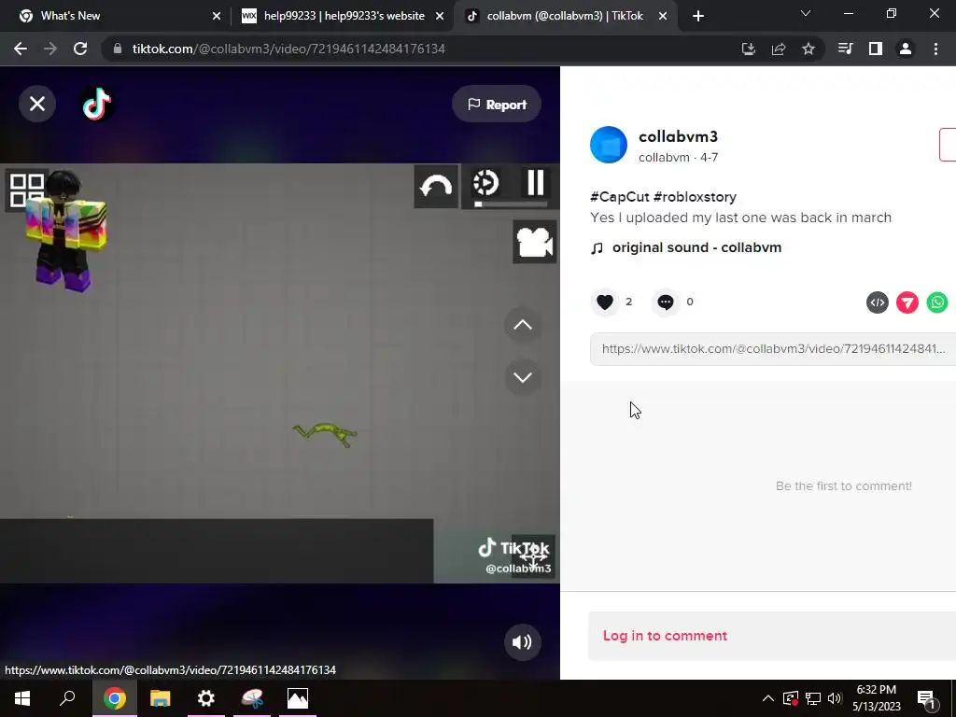Viewport: 956px width, 717px height.
Task: Log in to comment
Action: (x=665, y=636)
